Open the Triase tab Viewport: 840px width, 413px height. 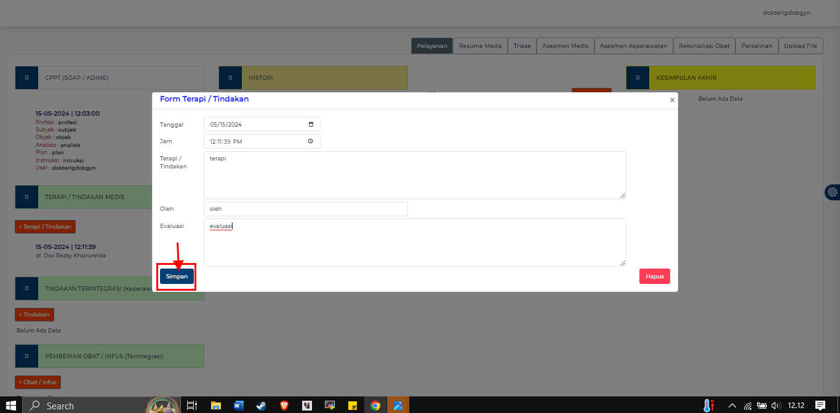click(522, 46)
